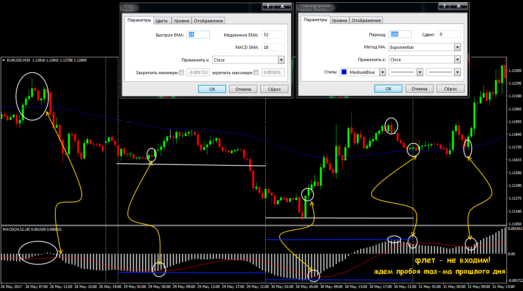Click the 26 May 2017 time label
The width and height of the screenshot is (523, 291).
pyautogui.click(x=12, y=287)
